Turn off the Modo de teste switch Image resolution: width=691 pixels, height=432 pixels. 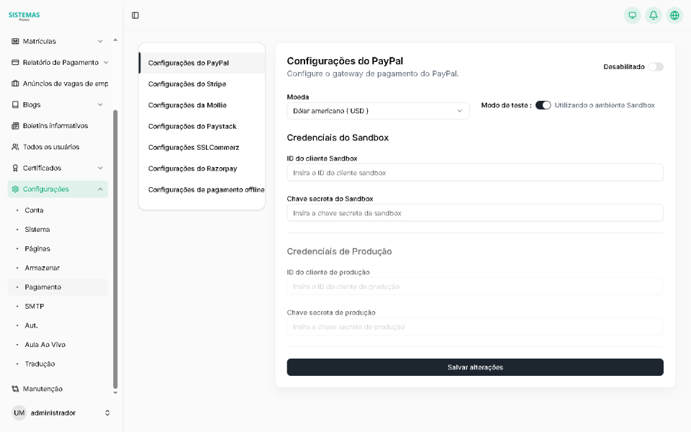543,105
